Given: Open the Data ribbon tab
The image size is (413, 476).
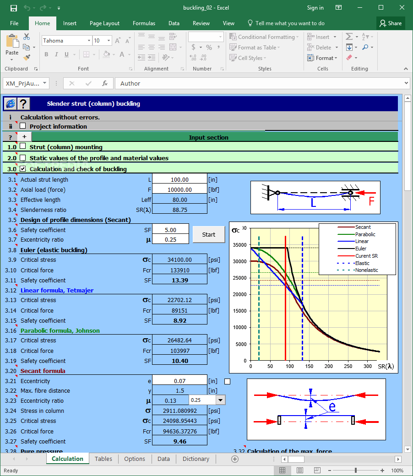Looking at the screenshot, I should tap(174, 23).
